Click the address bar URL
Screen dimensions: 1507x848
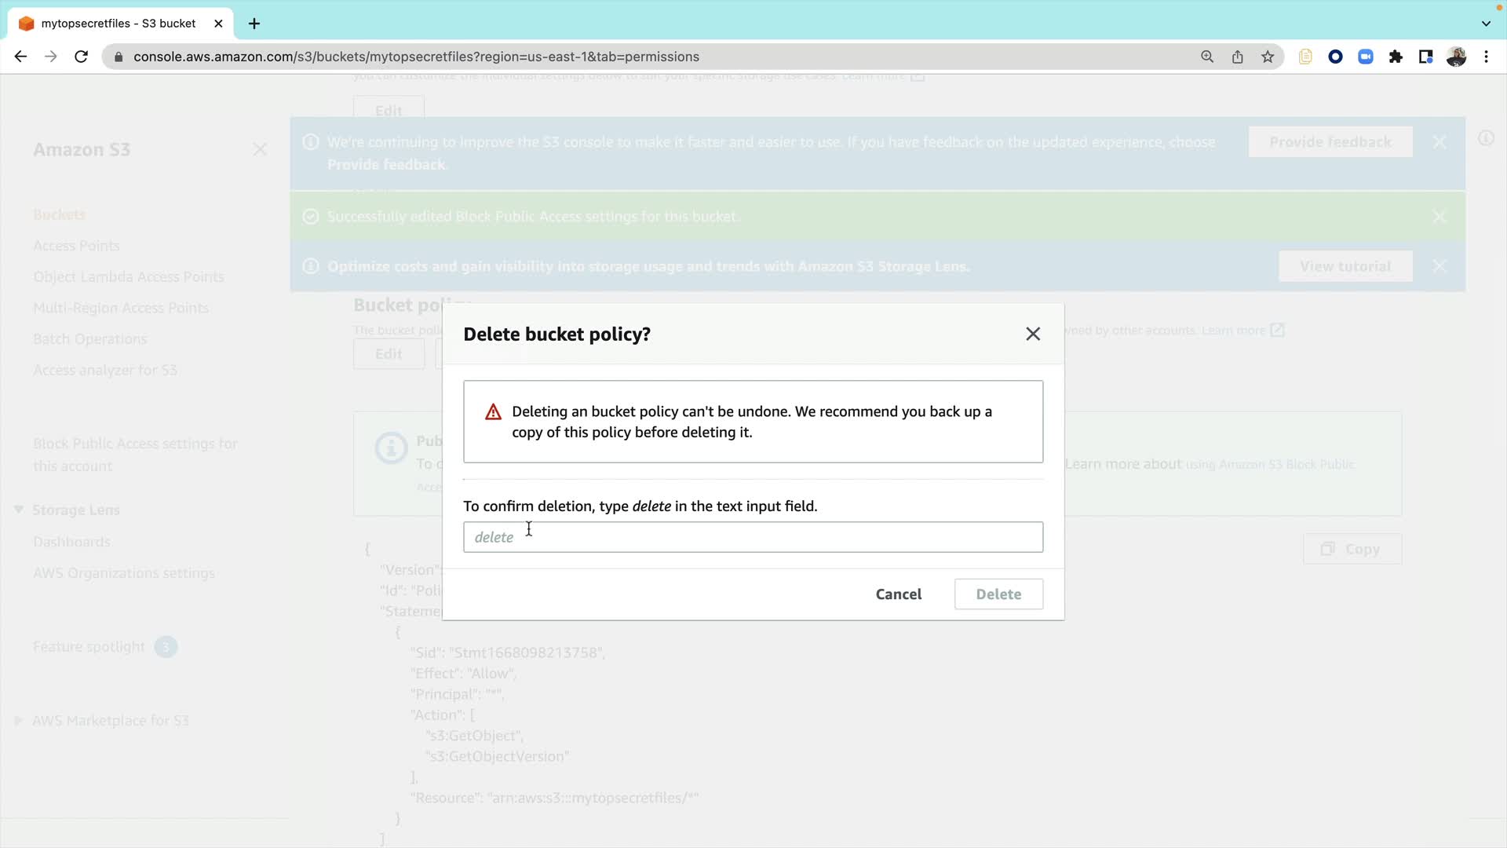click(416, 57)
